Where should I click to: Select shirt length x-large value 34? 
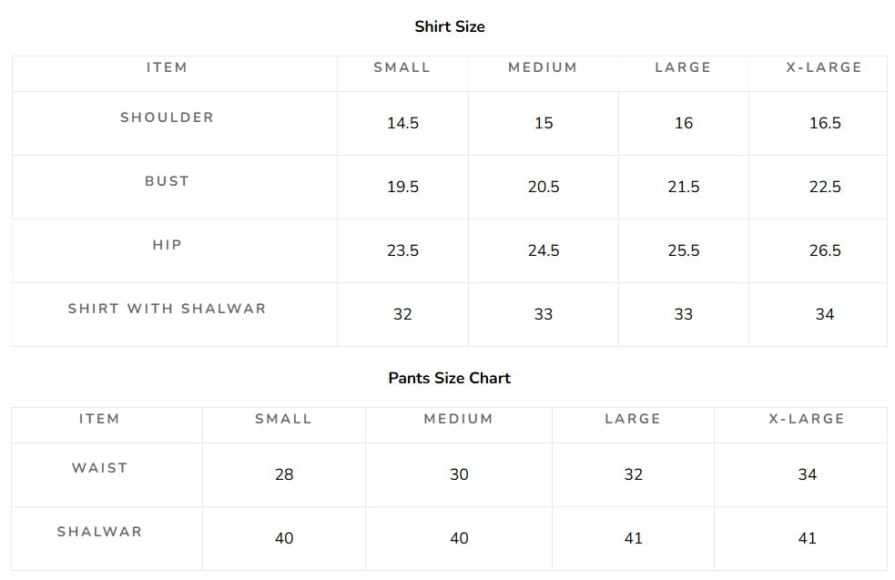825,314
